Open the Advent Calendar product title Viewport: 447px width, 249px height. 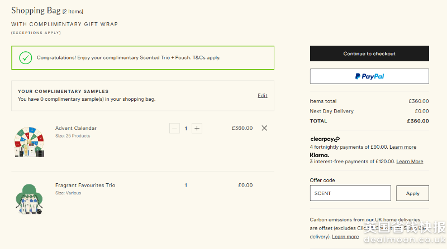coord(76,128)
